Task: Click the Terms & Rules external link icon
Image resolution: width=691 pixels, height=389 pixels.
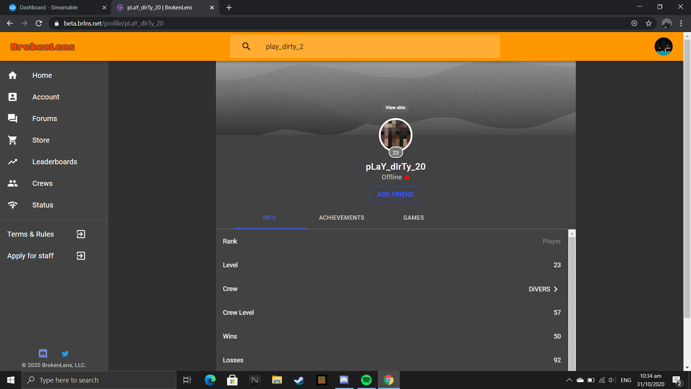Action: click(81, 234)
